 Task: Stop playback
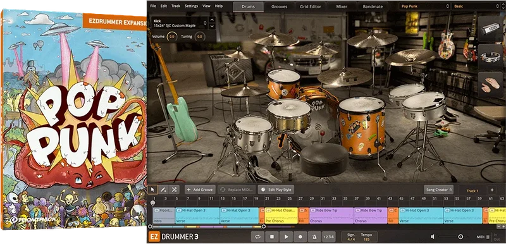tap(272, 236)
